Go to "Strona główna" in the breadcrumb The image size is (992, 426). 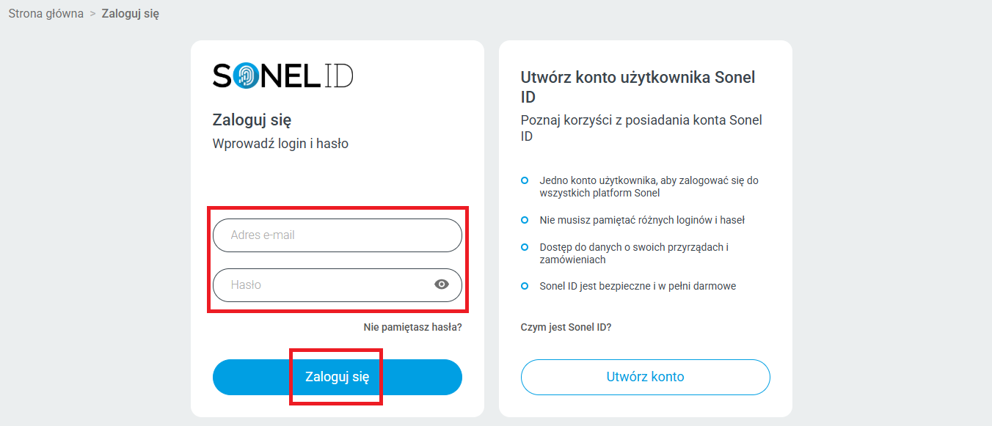46,14
